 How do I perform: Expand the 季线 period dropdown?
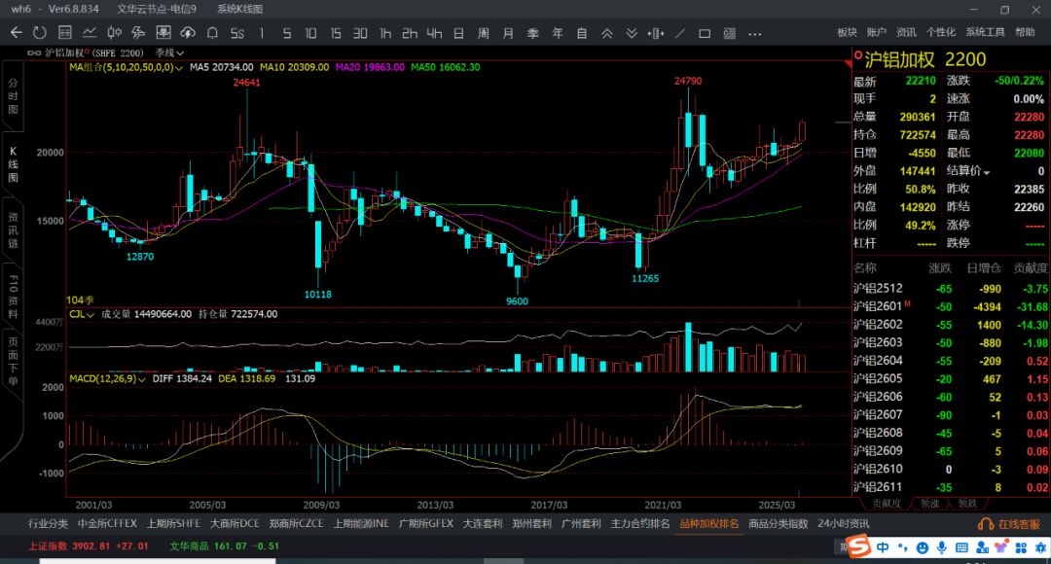pos(179,53)
